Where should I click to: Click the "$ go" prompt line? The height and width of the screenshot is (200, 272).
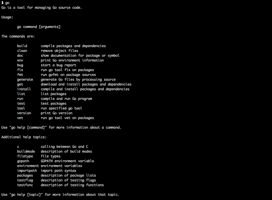(5, 3)
